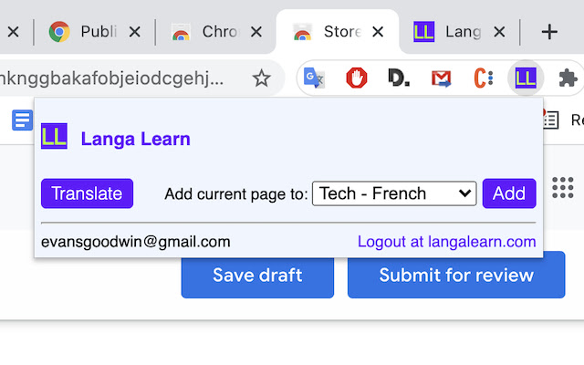Screen dimensions: 584x365
Task: Click the Google Translate extension icon
Action: click(314, 78)
